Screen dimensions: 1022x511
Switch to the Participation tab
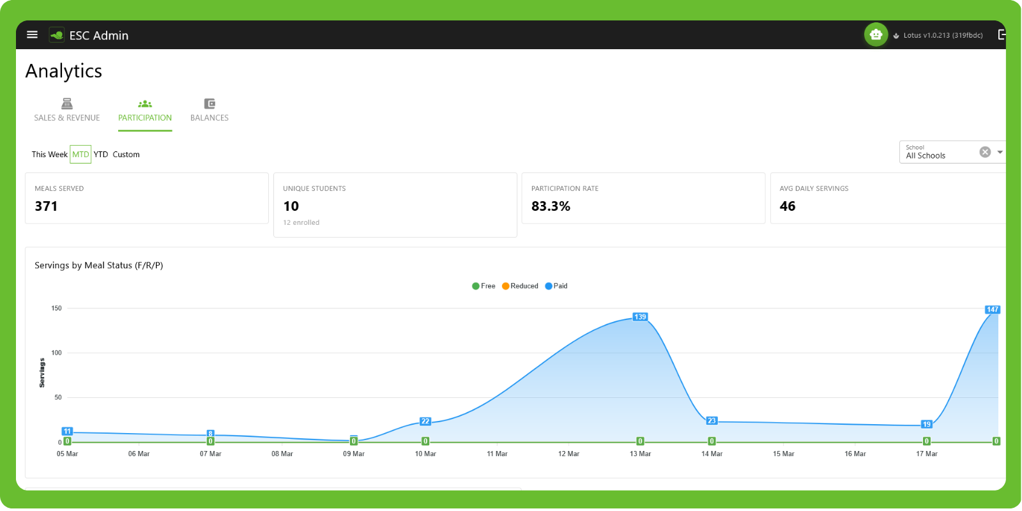(x=145, y=111)
